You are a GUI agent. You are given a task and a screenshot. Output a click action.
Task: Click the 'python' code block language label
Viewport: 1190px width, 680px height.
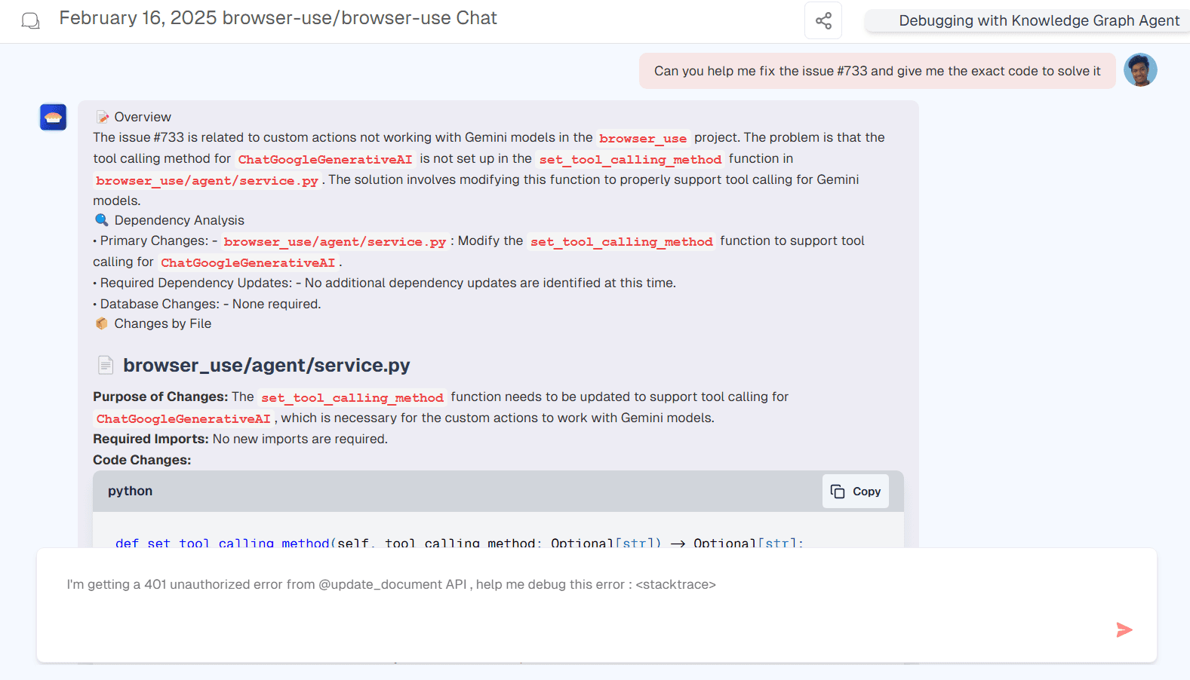(130, 491)
